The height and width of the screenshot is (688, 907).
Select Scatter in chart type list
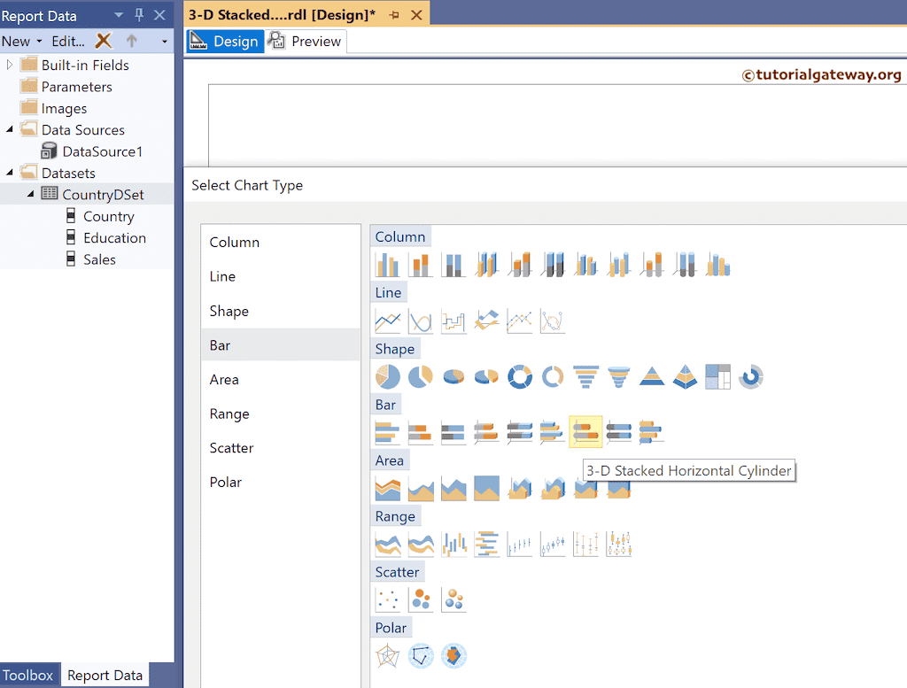click(x=281, y=448)
